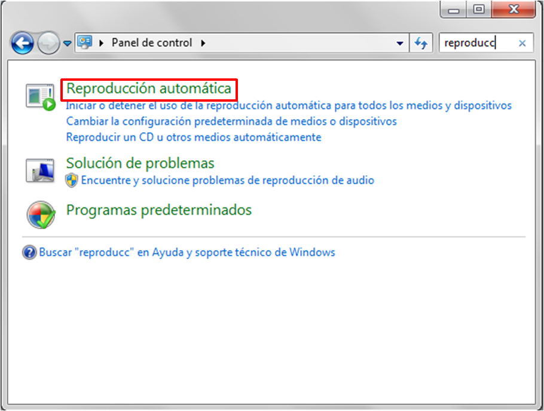544x411 pixels.
Task: Open Encuentre y solucione problemas de reproducción de audio
Action: [228, 180]
